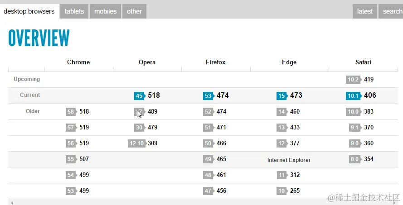Click the Edge 14 version badge
The width and height of the screenshot is (403, 205).
click(282, 112)
